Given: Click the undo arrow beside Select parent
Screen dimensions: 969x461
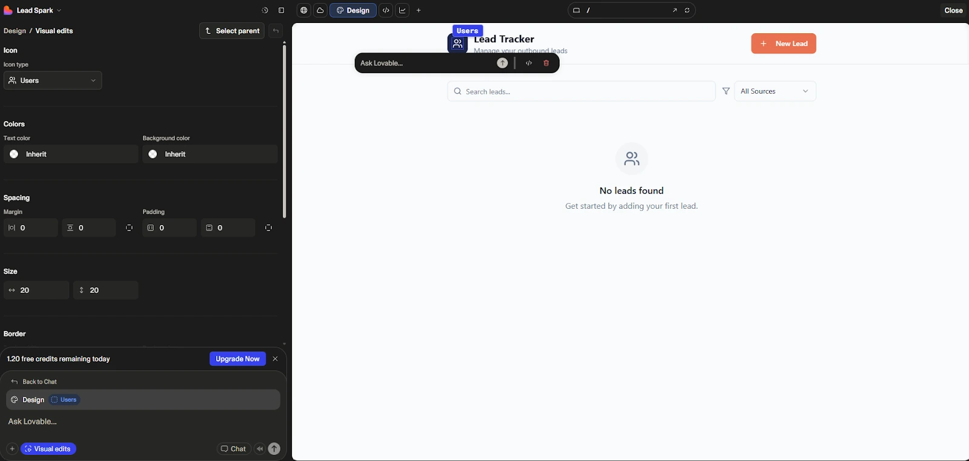Looking at the screenshot, I should pyautogui.click(x=276, y=31).
